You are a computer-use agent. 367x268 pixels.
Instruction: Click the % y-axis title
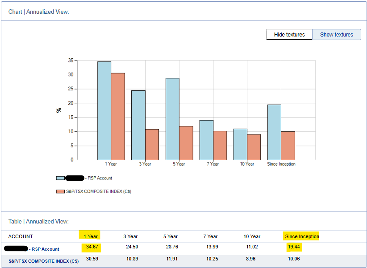59,110
